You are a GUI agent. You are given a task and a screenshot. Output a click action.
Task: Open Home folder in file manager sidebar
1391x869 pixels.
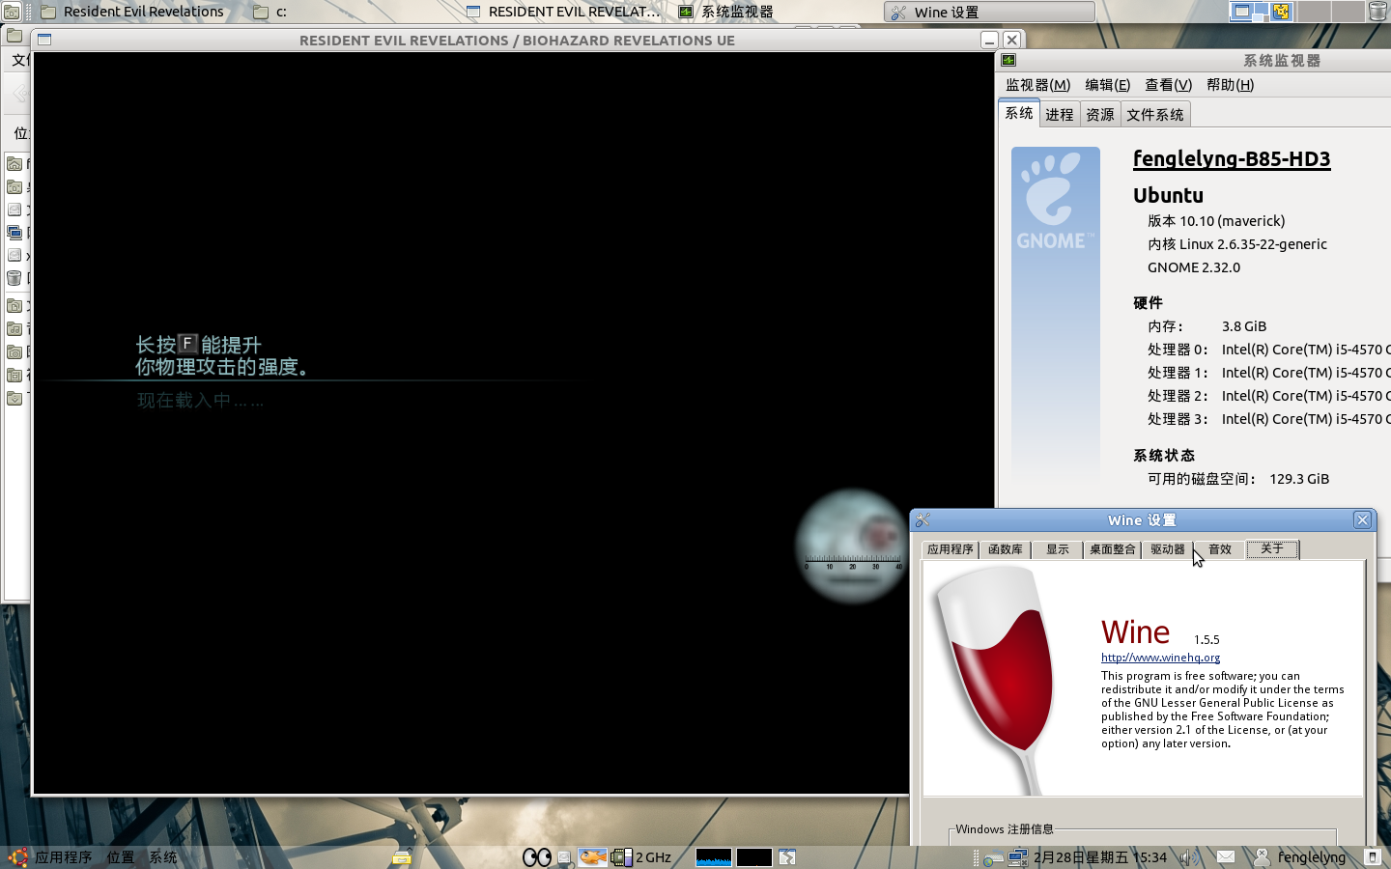tap(14, 163)
